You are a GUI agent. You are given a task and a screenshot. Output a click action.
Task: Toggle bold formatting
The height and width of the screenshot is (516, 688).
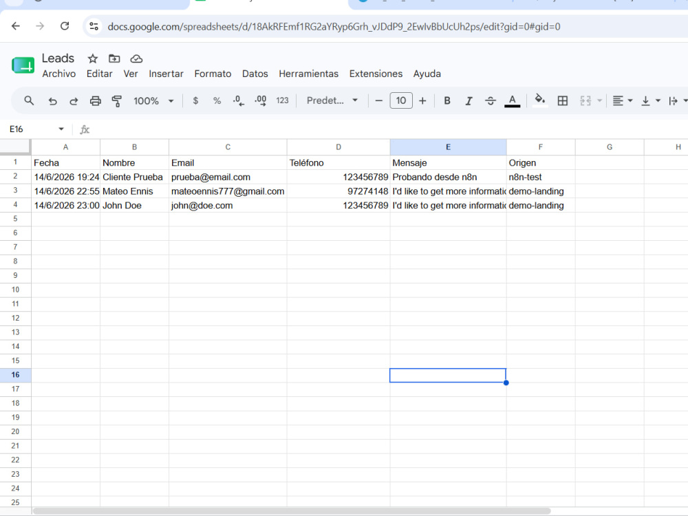447,101
